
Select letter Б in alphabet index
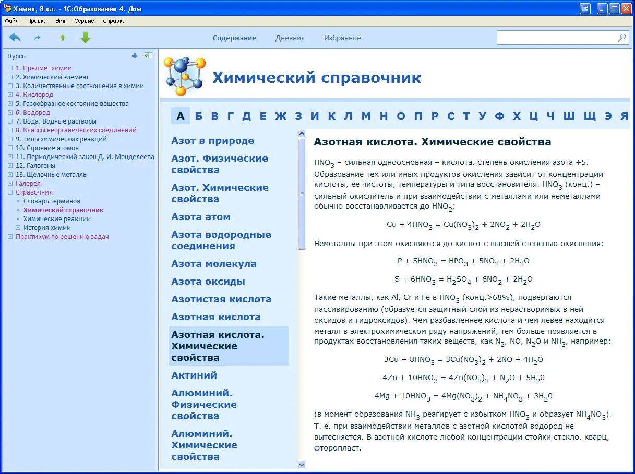[x=198, y=116]
